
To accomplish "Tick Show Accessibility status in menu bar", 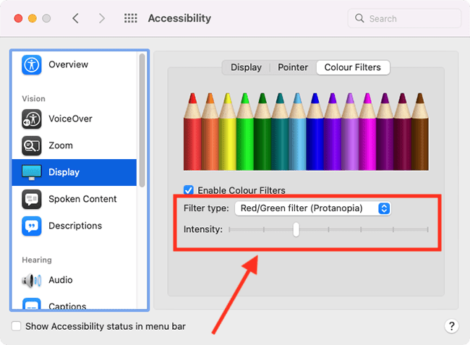I will click(16, 326).
